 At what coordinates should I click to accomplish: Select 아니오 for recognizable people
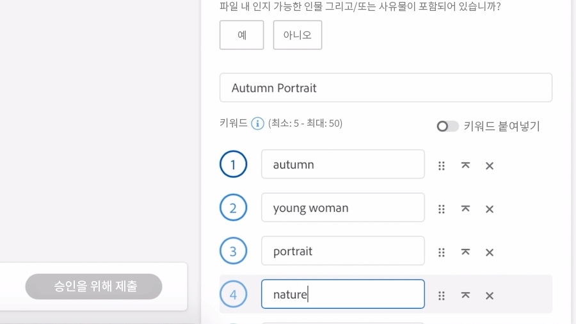pos(298,35)
